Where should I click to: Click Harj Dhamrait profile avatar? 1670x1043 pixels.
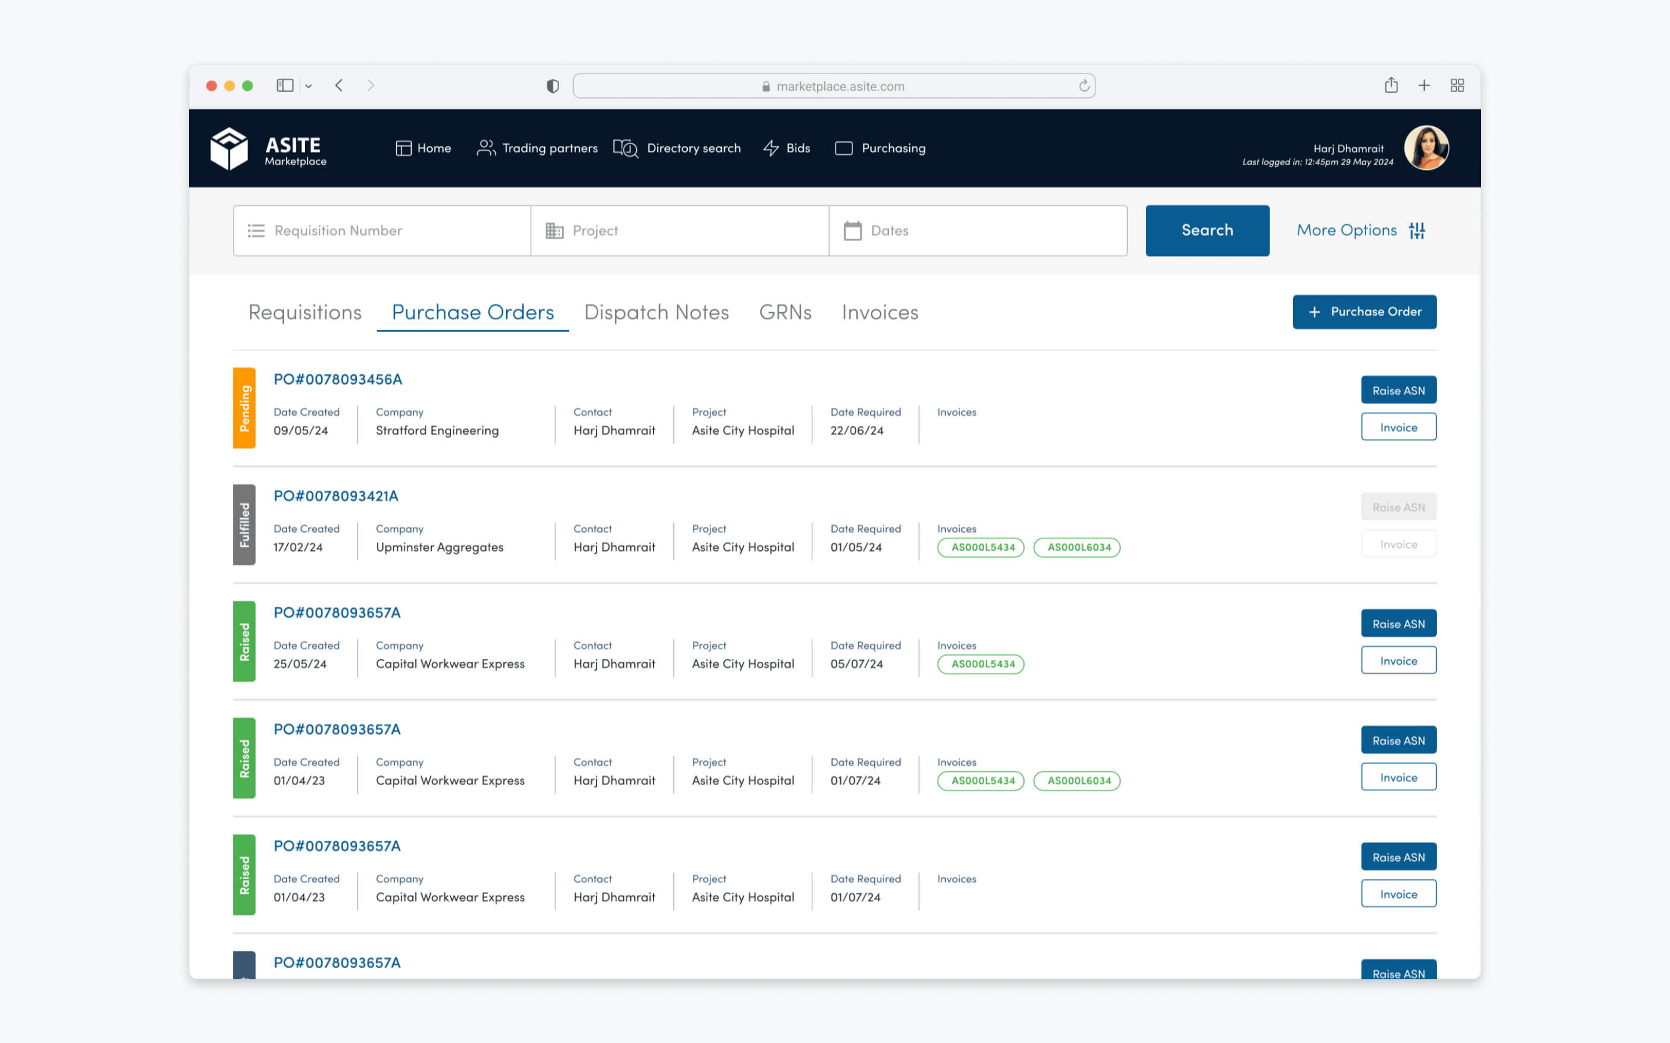pyautogui.click(x=1426, y=148)
